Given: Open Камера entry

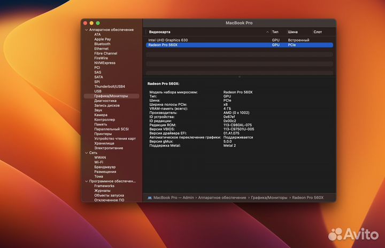Looking at the screenshot, I should 101,115.
